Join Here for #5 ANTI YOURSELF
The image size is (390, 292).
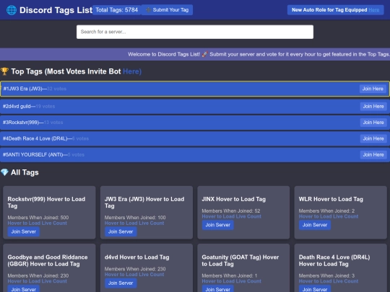[x=373, y=155]
